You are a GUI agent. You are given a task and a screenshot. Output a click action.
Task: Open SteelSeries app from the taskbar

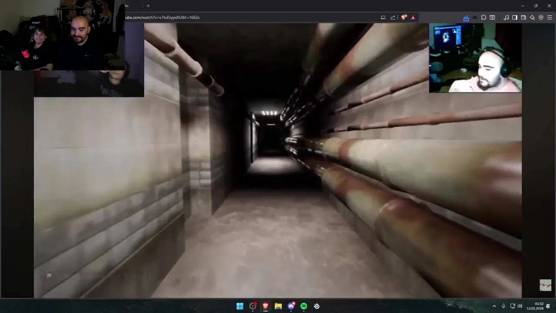pyautogui.click(x=317, y=306)
